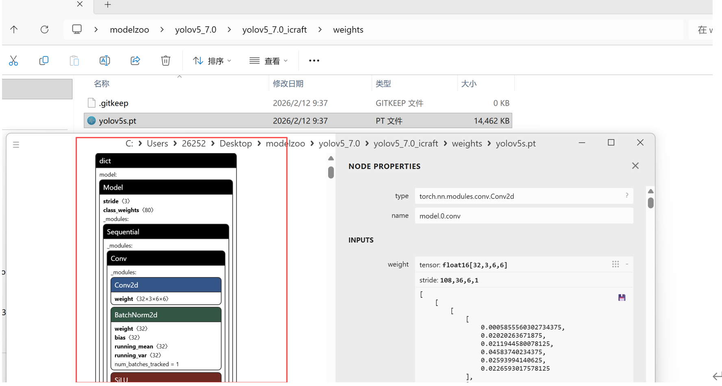Viewport: 722px width, 386px height.
Task: Select the Sequential node header
Action: (166, 232)
